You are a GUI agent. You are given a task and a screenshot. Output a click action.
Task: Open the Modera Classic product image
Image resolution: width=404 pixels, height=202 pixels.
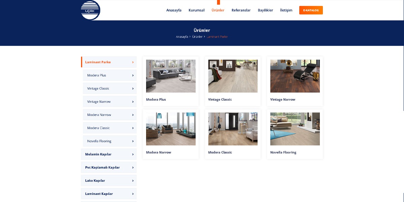[233, 129]
